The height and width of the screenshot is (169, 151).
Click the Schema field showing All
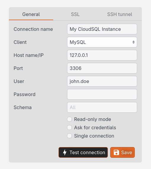102,107
